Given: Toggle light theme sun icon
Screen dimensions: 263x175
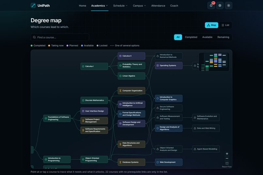Looking at the screenshot, I should tap(228, 6).
